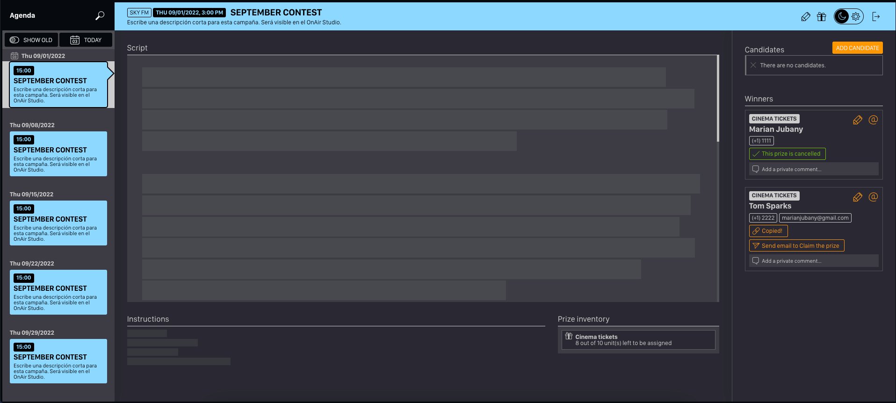Toggle the SHOW OLD switch
This screenshot has height=403, width=896.
(x=31, y=40)
